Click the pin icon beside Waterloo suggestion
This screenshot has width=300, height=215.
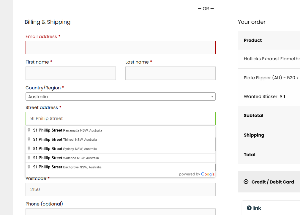pos(29,158)
